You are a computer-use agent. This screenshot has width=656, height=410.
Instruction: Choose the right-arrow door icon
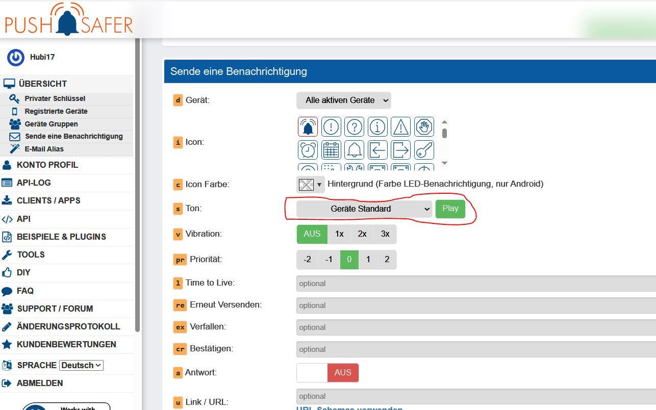coord(401,150)
